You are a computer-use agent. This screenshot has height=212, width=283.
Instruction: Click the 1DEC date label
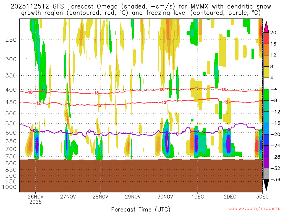click(197, 197)
